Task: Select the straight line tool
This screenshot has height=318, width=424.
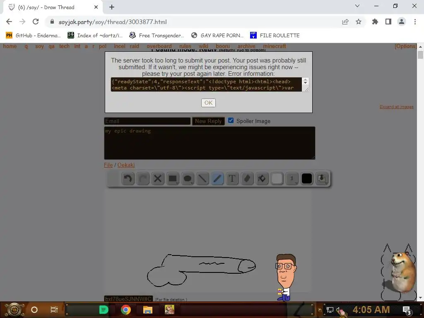Action: [x=202, y=178]
